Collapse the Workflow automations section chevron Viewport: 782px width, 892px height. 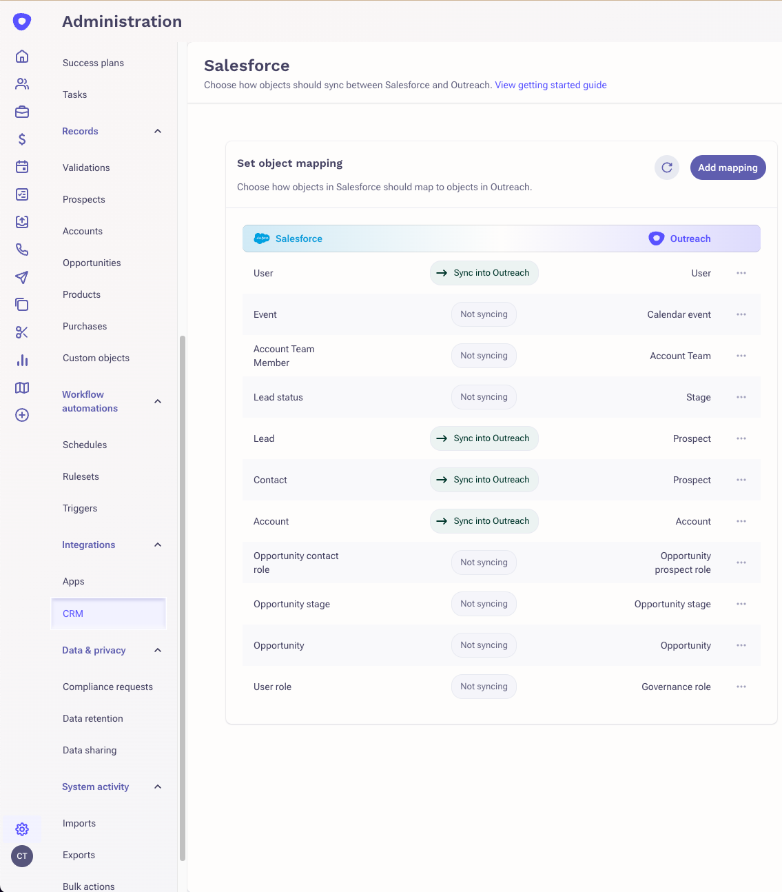click(x=158, y=401)
